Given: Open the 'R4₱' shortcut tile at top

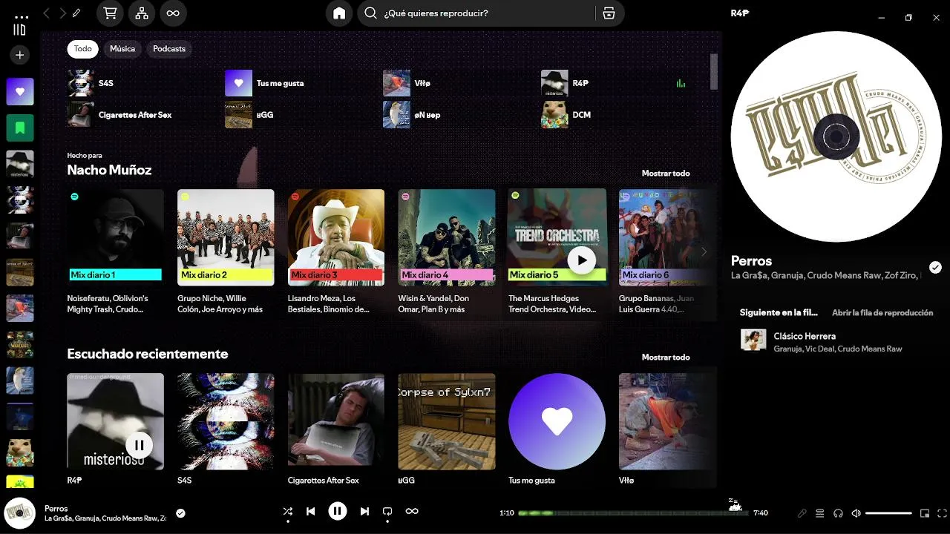Looking at the screenshot, I should (617, 83).
